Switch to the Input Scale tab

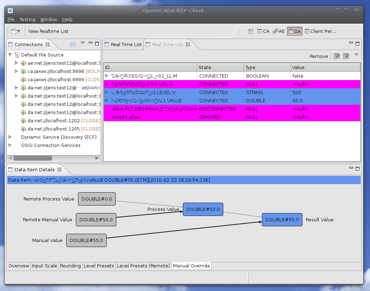pyautogui.click(x=44, y=266)
